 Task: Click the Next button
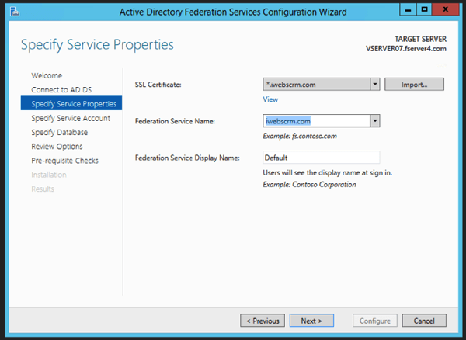(311, 321)
